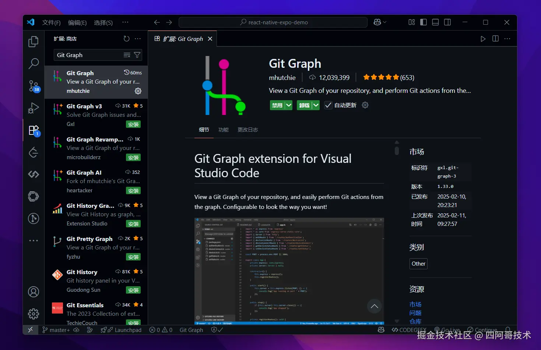Go back using the navigation arrow
541x350 pixels.
click(157, 22)
